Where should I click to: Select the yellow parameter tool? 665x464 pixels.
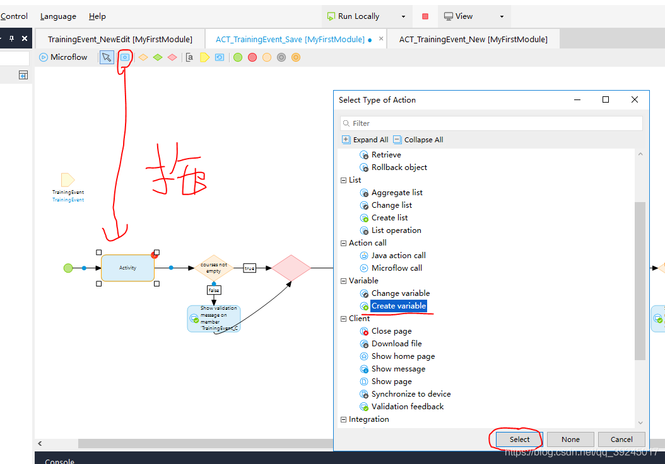click(x=204, y=57)
